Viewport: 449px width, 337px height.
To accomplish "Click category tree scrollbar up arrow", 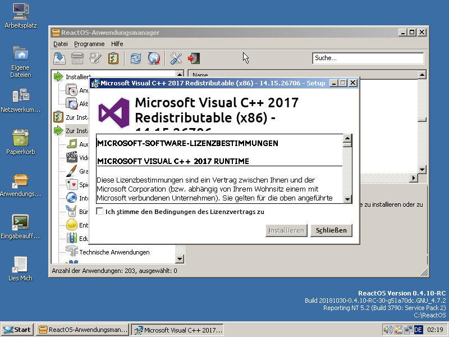I will coord(180,74).
